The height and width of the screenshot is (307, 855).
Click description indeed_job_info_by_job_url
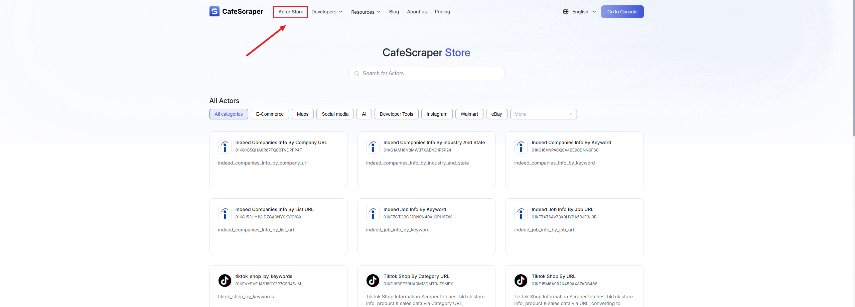[x=544, y=230]
